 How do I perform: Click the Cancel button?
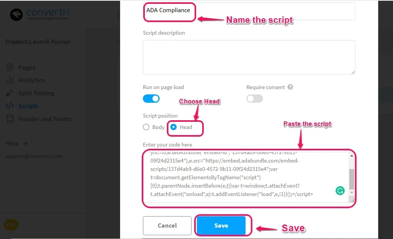167,225
